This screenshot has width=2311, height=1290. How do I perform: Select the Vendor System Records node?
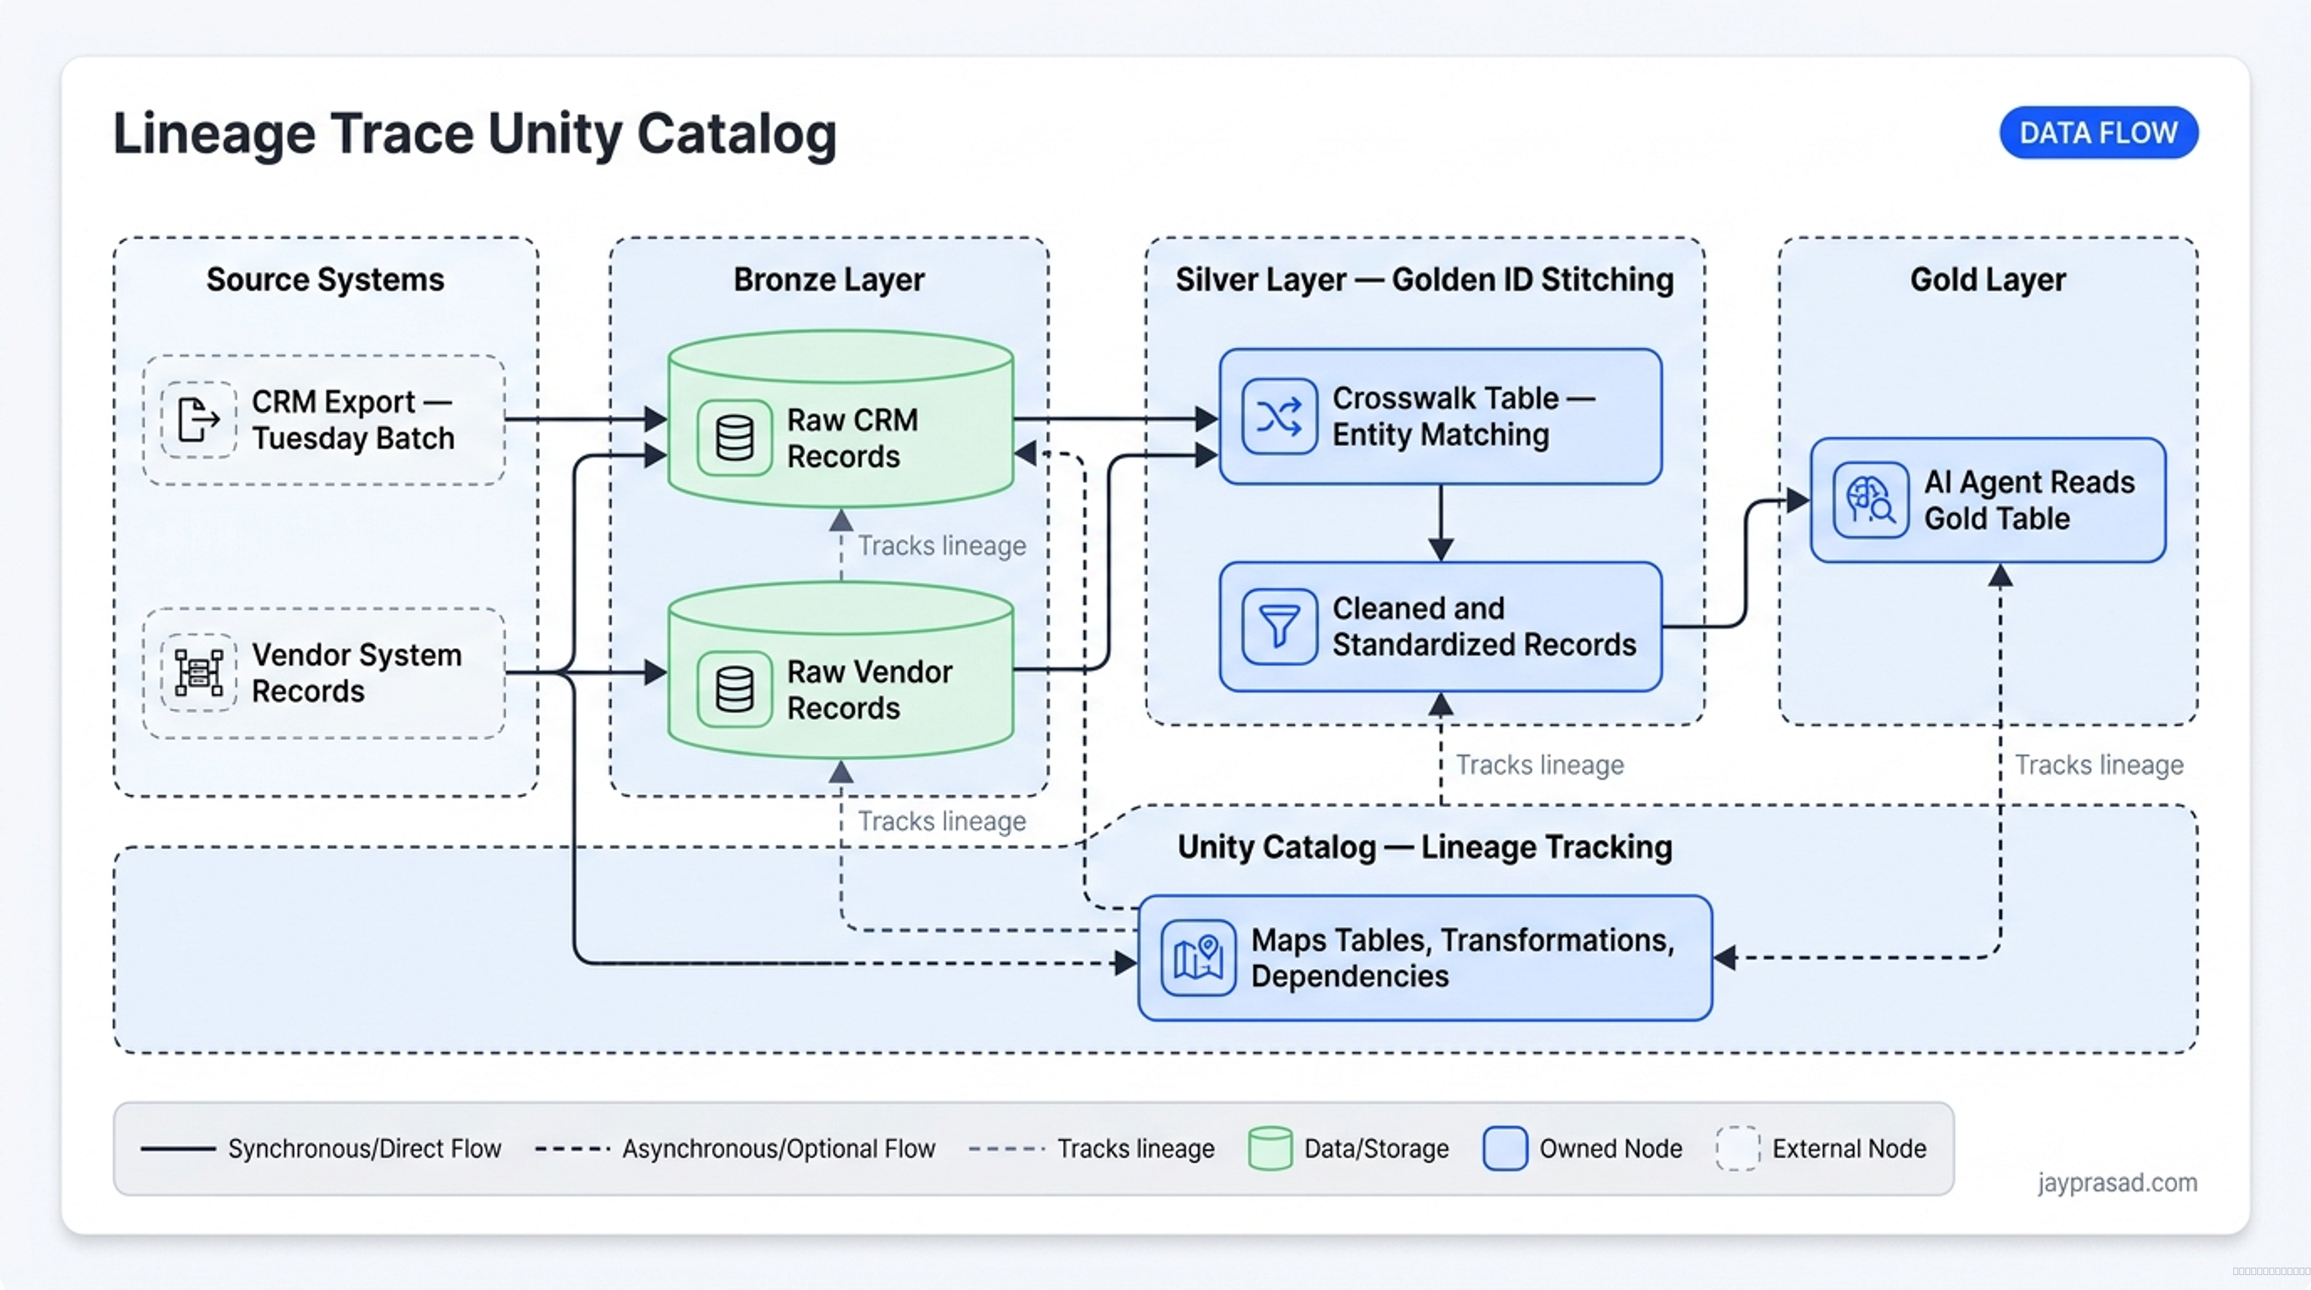tap(324, 673)
